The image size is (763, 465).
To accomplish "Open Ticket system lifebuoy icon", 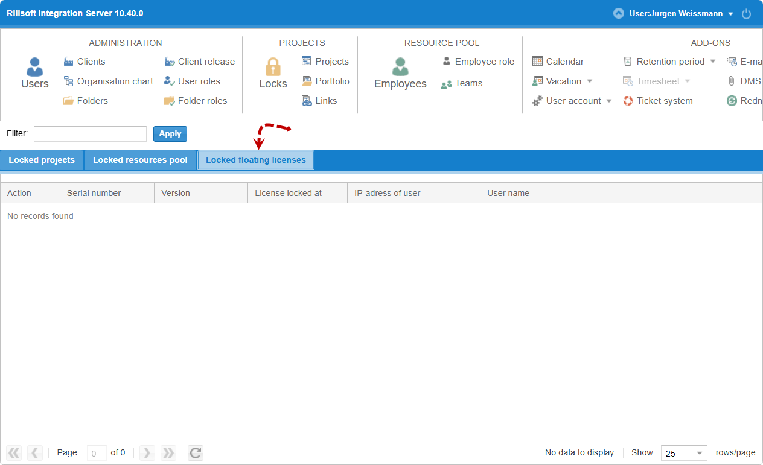I will coord(628,101).
